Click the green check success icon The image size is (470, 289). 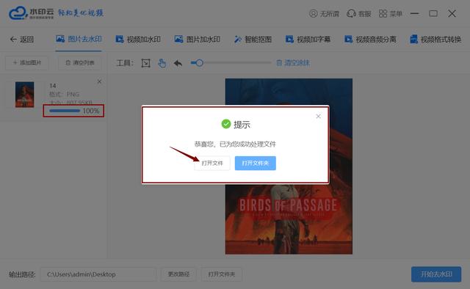[x=226, y=124]
